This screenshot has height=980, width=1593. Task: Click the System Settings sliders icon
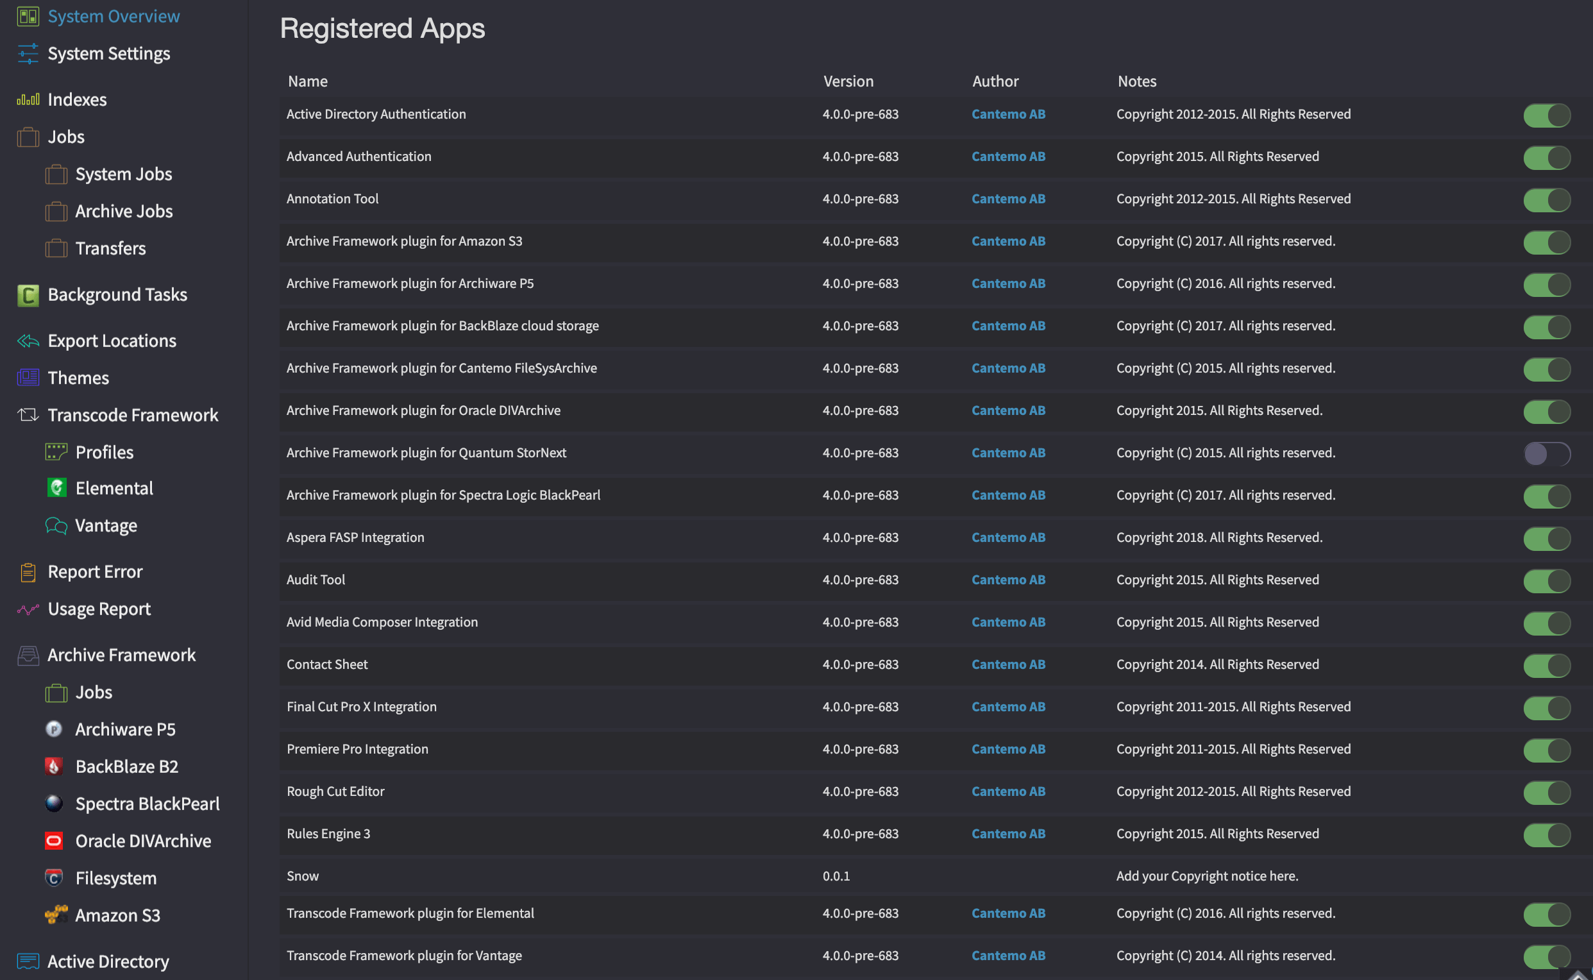[27, 55]
